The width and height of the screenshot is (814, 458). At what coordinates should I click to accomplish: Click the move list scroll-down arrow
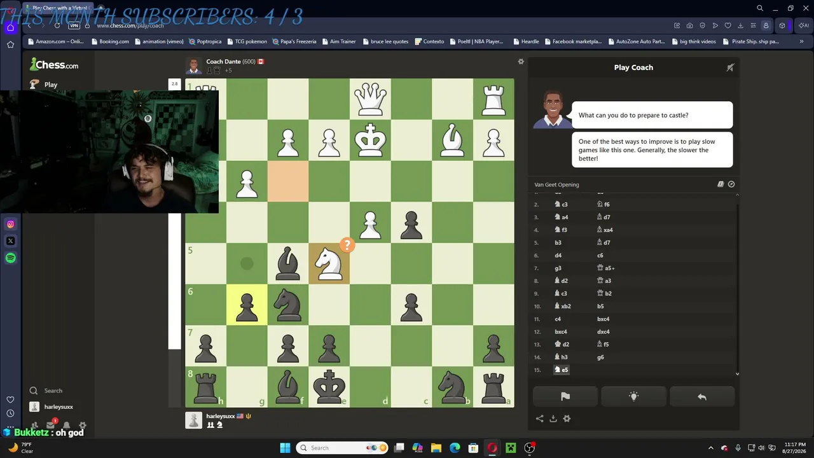pyautogui.click(x=737, y=374)
